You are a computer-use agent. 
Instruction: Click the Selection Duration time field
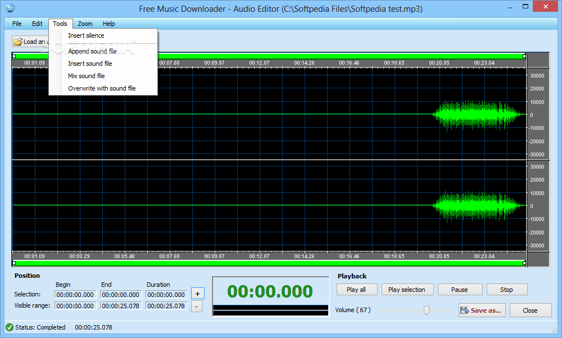tap(166, 295)
